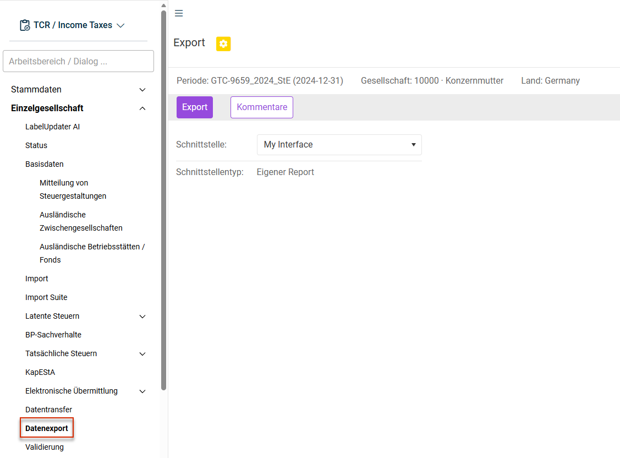Open the Schnittstelle My Interface dropdown
The width and height of the screenshot is (620, 458).
click(339, 145)
